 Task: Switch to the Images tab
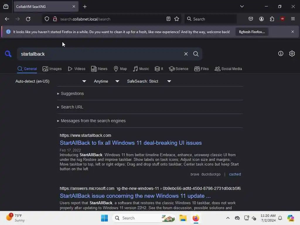[x=52, y=69]
